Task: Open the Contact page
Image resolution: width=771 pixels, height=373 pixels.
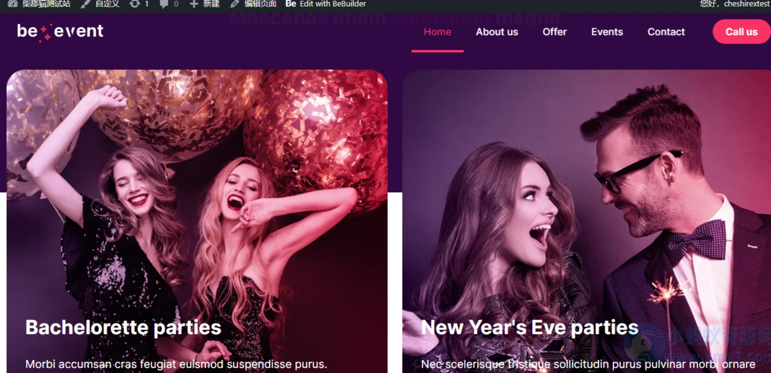Action: tap(666, 32)
